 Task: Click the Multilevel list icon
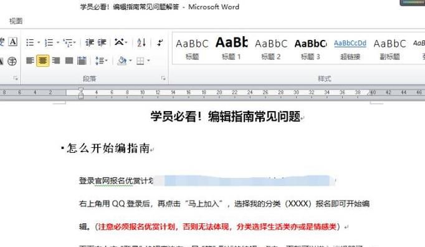point(68,42)
